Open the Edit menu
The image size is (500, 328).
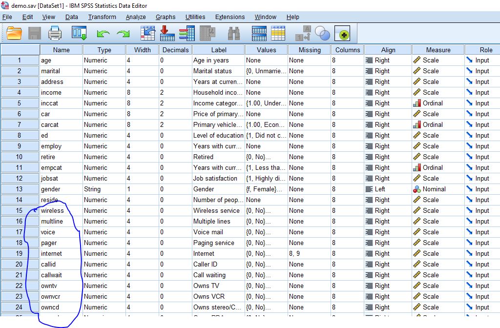pyautogui.click(x=27, y=17)
